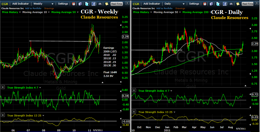This screenshot has width=260, height=132.
Task: Open Settings on Daily chart
Action: pyautogui.click(x=194, y=4)
